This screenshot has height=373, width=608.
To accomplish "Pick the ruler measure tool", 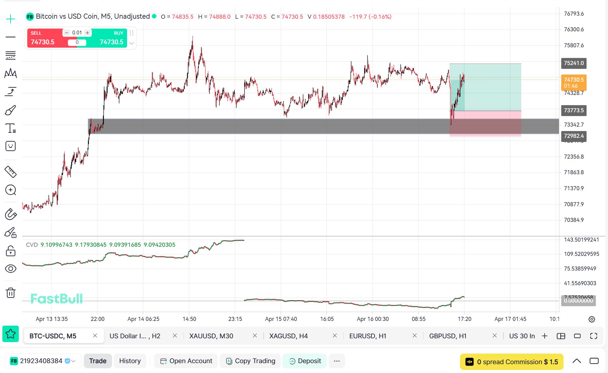I will [11, 172].
